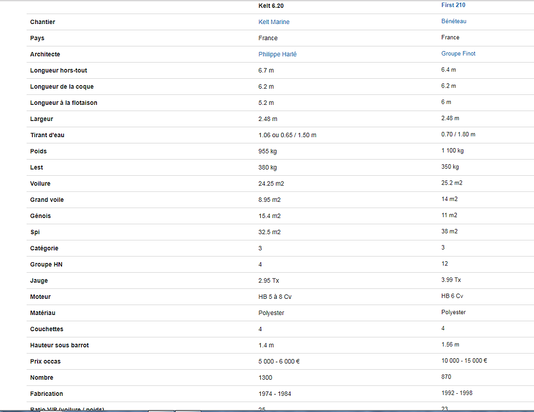The width and height of the screenshot is (534, 412).
Task: Select the 11 m2 genoa value
Action: [x=449, y=215]
